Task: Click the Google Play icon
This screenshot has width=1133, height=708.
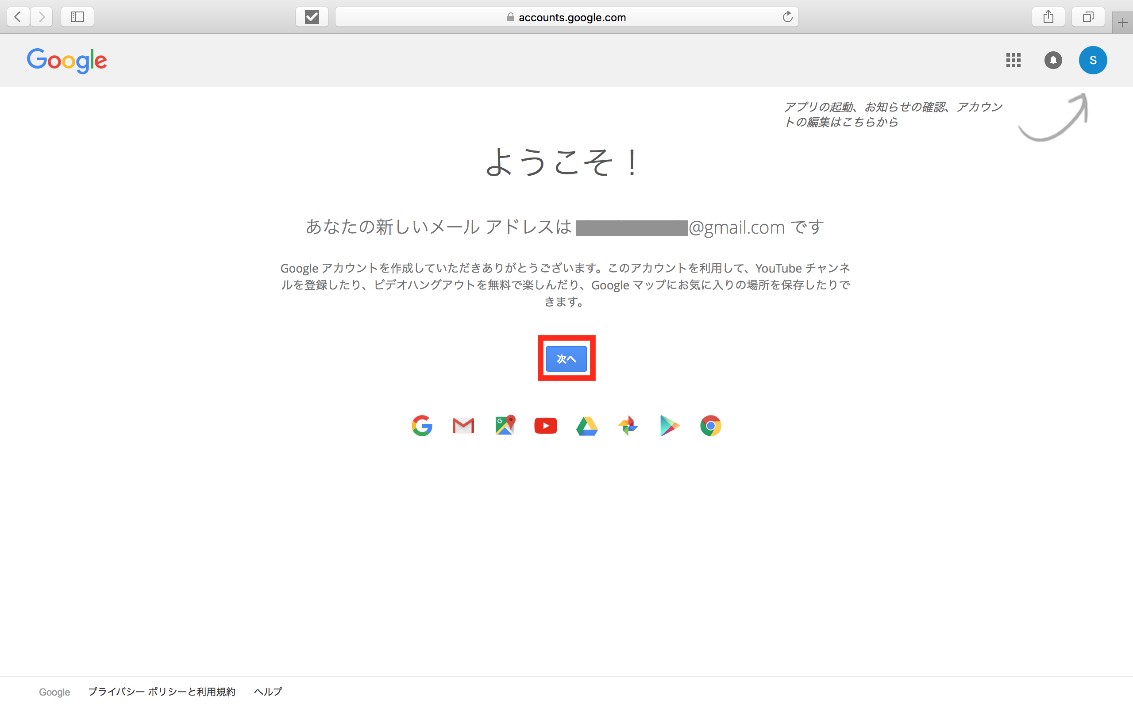Action: point(669,426)
